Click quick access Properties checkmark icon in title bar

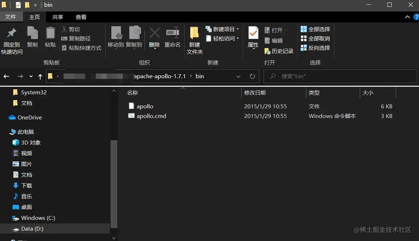click(18, 5)
